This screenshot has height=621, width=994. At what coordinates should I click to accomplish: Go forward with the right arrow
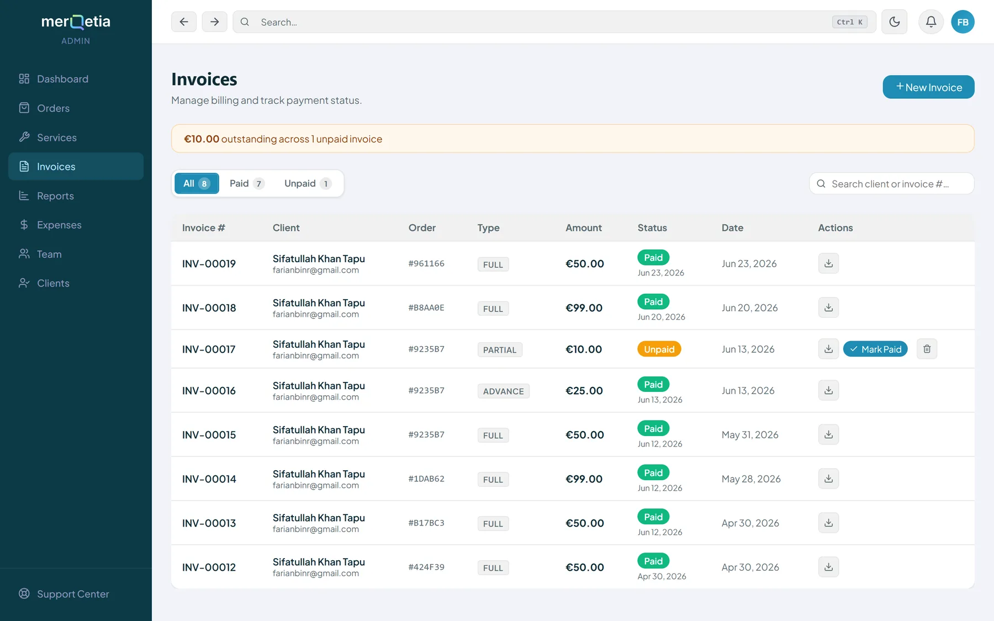point(214,22)
